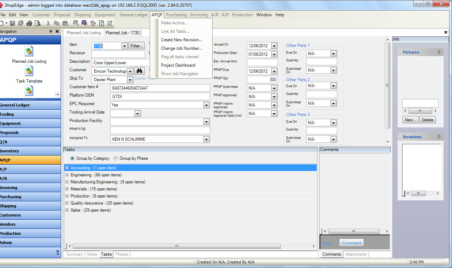
Task: Expand the Quality Assurance task category
Action: (67, 203)
